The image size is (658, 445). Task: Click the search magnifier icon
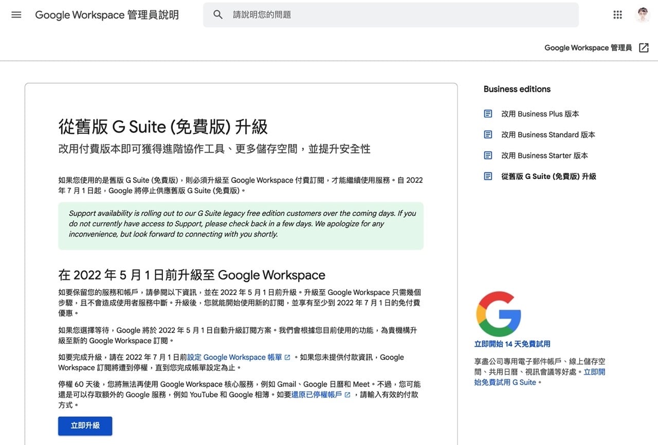[x=218, y=15]
